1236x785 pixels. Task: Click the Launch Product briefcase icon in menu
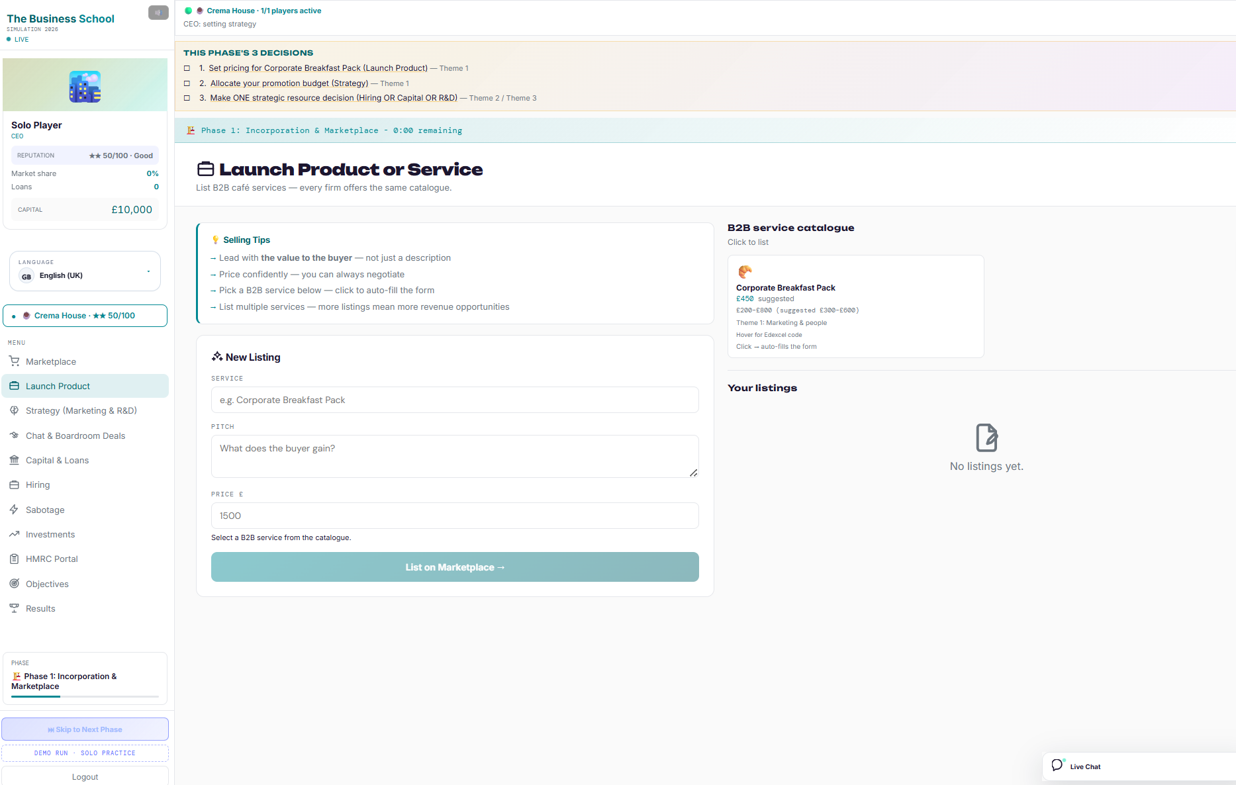tap(14, 386)
